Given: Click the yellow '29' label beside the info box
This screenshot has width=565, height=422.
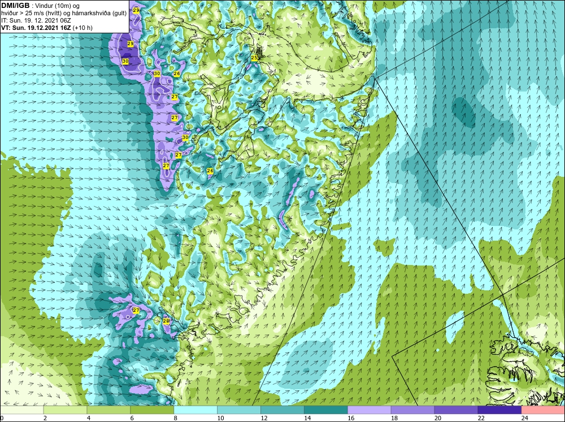Looking at the screenshot, I should coord(136,10).
